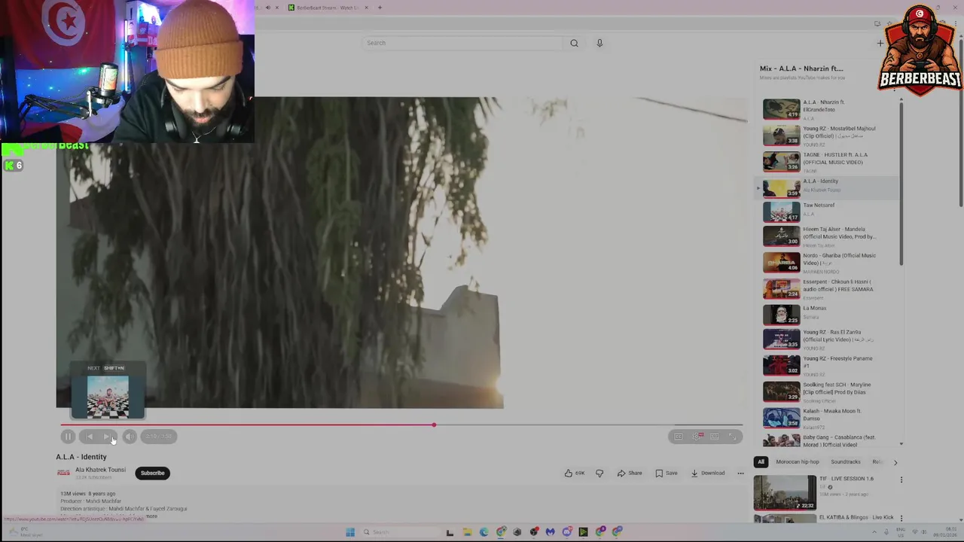Show more filter chips with right chevron
Image resolution: width=964 pixels, height=542 pixels.
click(895, 462)
